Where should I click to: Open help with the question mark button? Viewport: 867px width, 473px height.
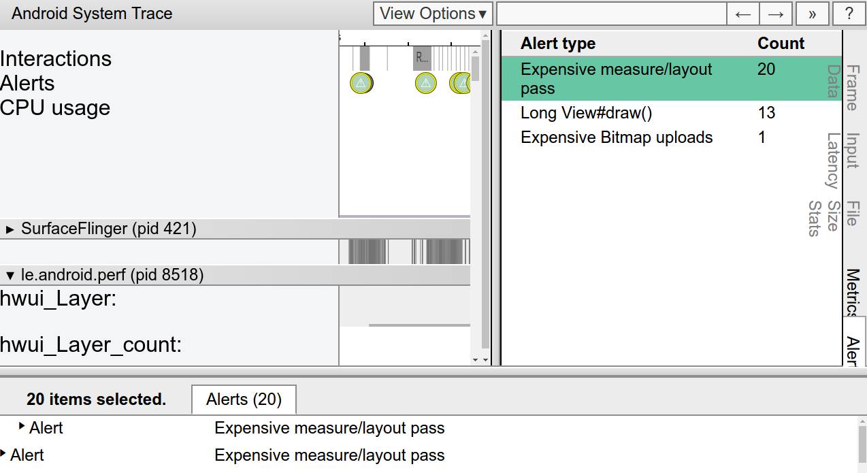[849, 14]
